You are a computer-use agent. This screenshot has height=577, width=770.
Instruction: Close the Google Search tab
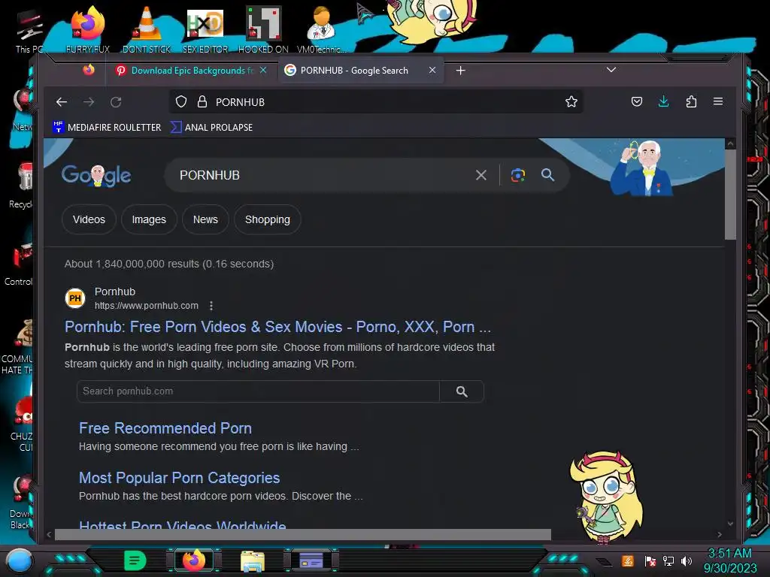click(432, 70)
